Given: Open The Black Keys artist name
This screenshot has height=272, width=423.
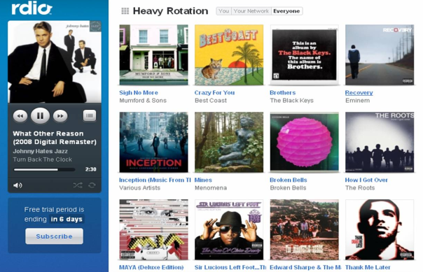Looking at the screenshot, I should point(291,101).
